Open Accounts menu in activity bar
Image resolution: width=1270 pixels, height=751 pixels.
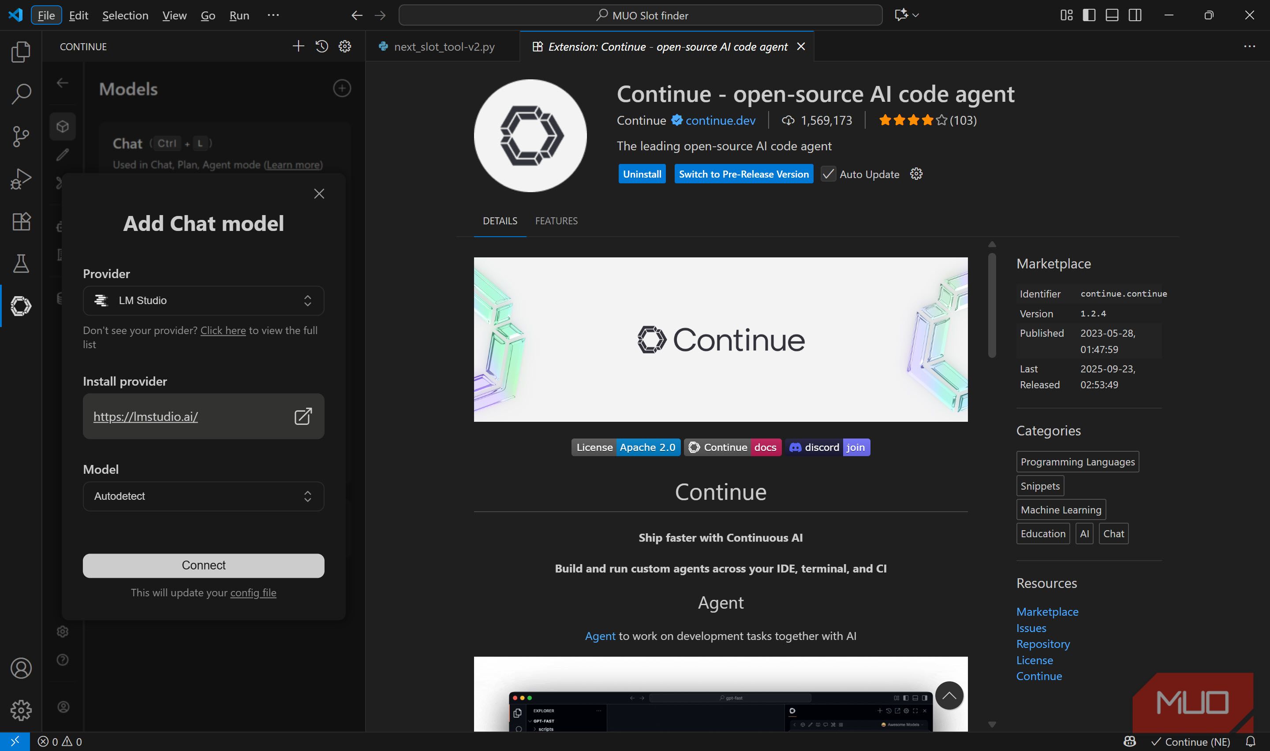(x=21, y=668)
